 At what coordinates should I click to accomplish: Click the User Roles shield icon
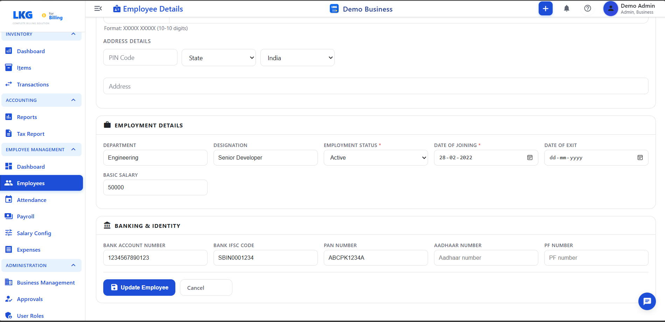[9, 315]
